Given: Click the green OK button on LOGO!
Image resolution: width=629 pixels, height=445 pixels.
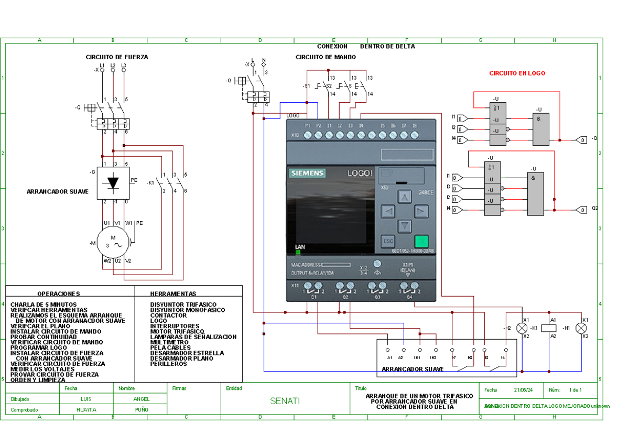Looking at the screenshot, I should (421, 242).
